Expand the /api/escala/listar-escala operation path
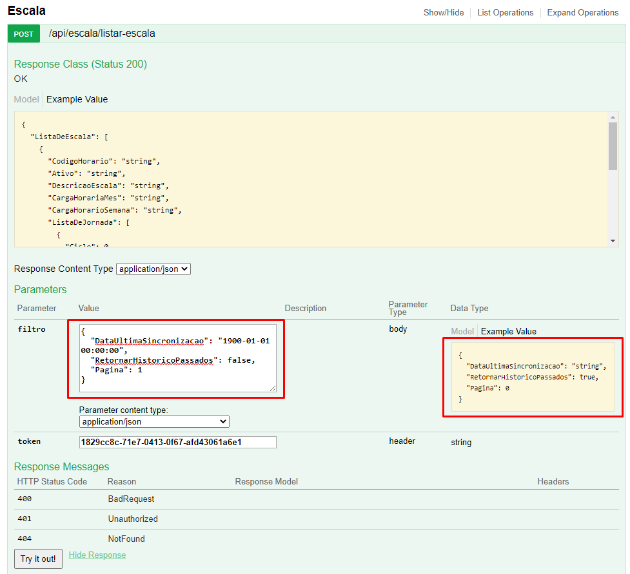The width and height of the screenshot is (630, 574). pyautogui.click(x=102, y=33)
